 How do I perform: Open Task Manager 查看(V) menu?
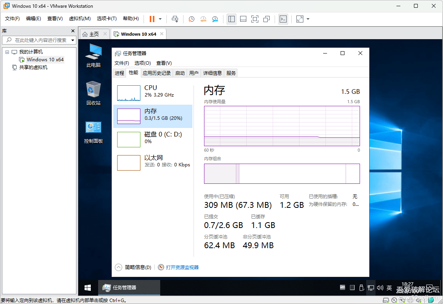(x=164, y=63)
